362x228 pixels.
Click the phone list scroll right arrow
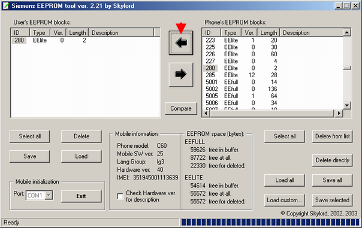339,113
